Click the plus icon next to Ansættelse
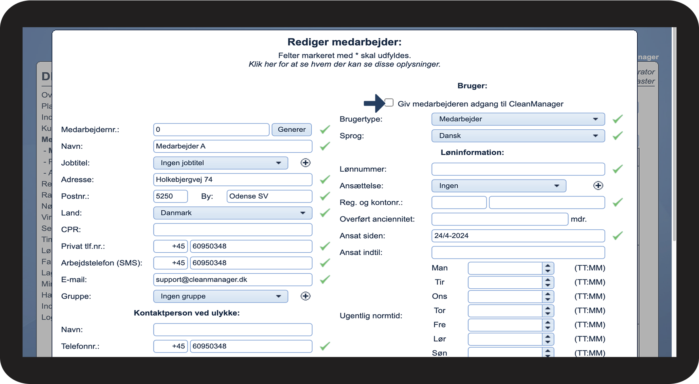 (598, 186)
